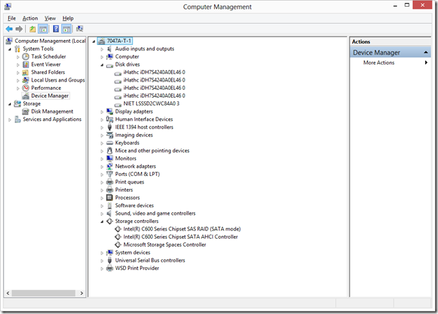Screen dimensions: 438x314
Task: Click the Forward arrow toolbar icon
Action: tap(19, 29)
